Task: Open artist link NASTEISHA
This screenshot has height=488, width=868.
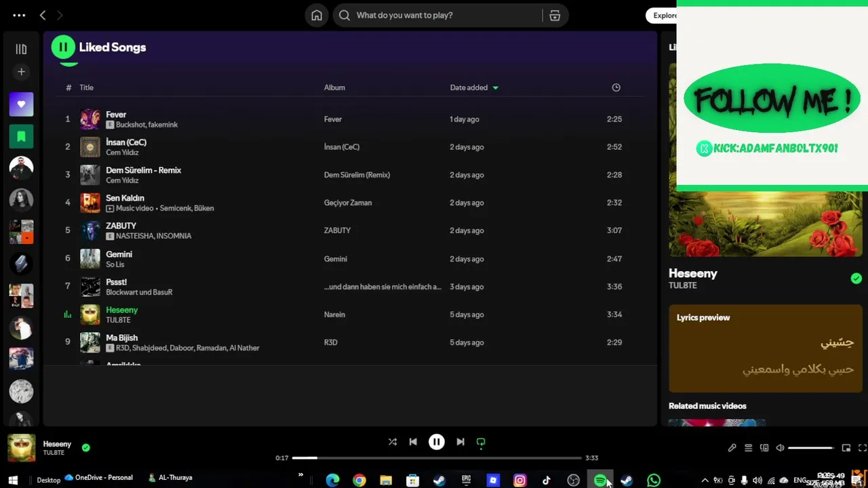Action: click(x=134, y=236)
